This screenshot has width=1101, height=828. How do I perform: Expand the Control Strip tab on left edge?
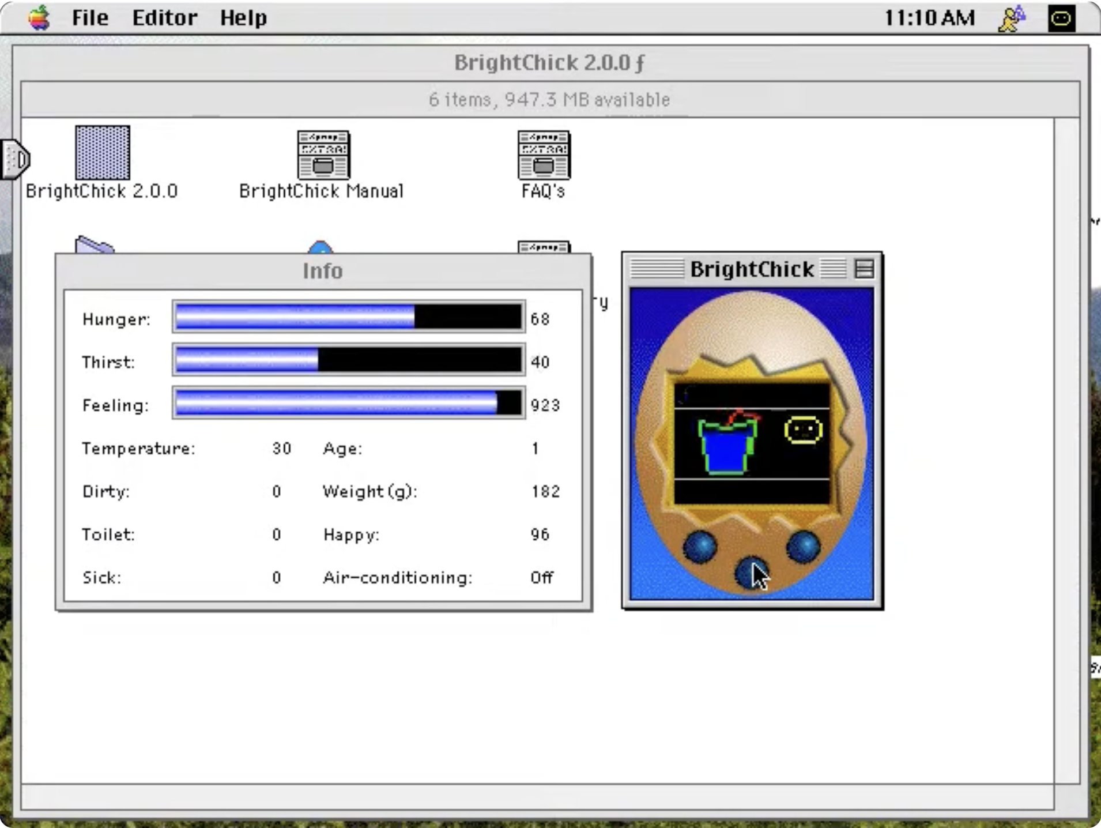coord(15,159)
